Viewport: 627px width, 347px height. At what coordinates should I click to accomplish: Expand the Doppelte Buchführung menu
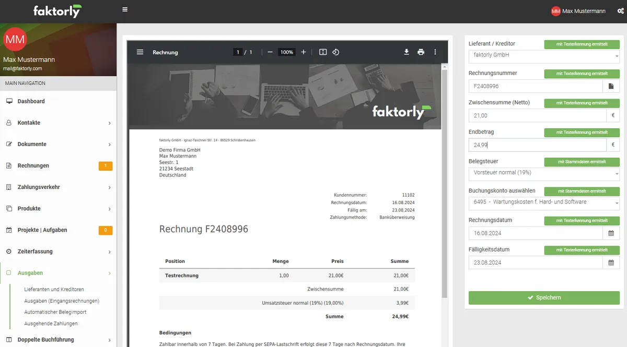coord(58,340)
